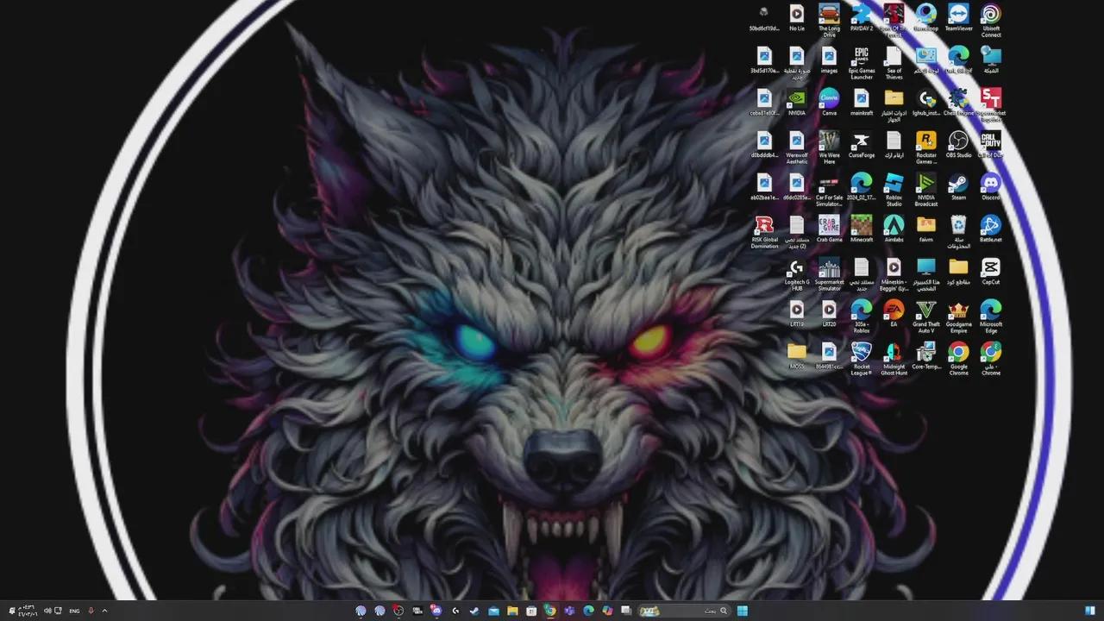Open The Long Drive game shortcut
The height and width of the screenshot is (621, 1104).
tap(829, 19)
